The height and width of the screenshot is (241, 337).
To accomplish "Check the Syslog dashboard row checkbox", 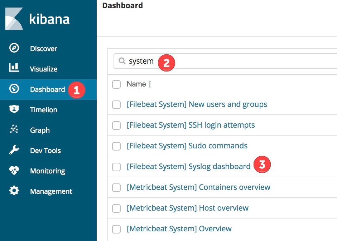I will click(116, 167).
